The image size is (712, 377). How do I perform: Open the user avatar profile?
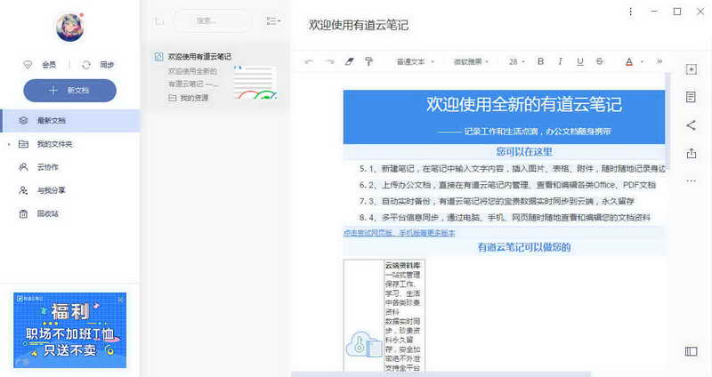tap(70, 27)
